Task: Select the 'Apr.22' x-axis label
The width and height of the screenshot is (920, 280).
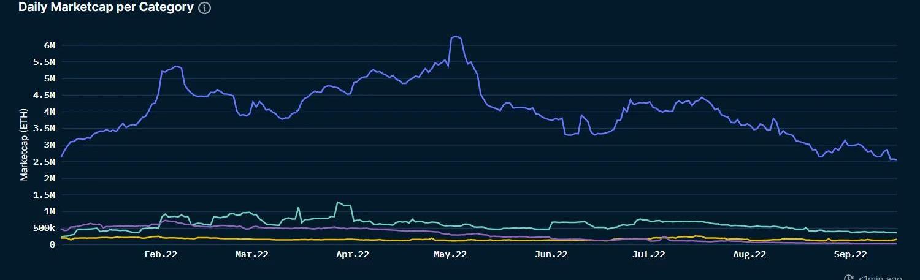Action: pos(352,255)
